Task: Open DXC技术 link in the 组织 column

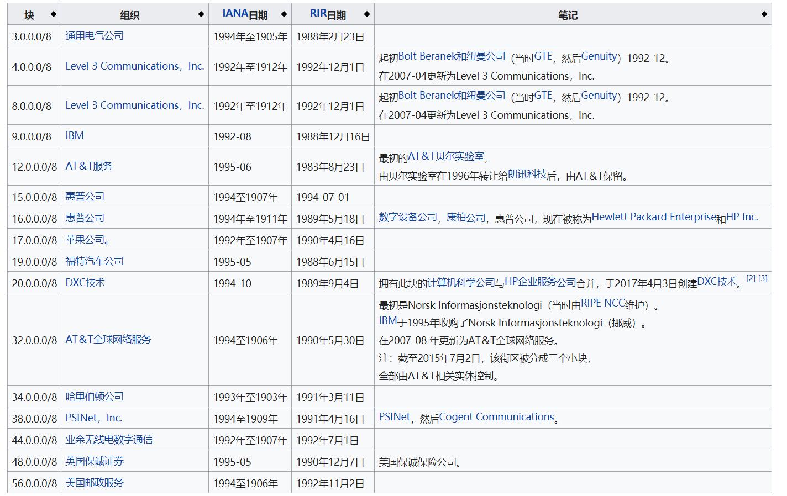Action: pos(85,283)
